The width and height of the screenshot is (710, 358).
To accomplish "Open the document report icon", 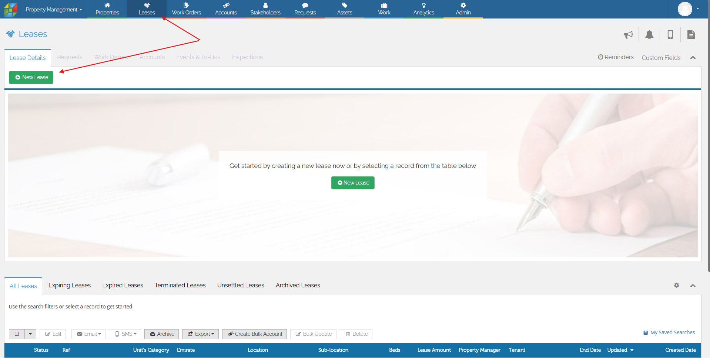I will [691, 35].
